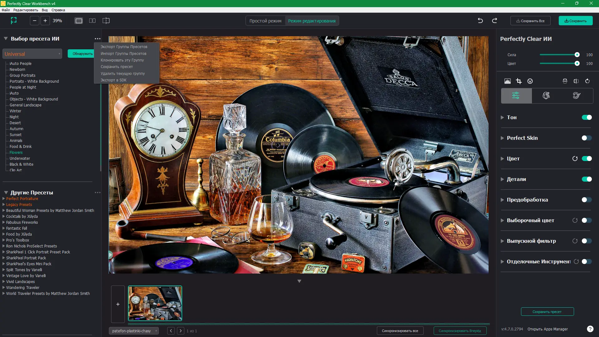Click the crop tool icon
The image size is (599, 337).
[x=519, y=81]
